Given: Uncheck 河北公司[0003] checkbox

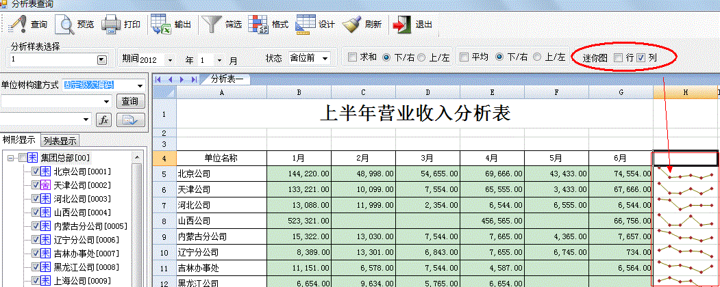Looking at the screenshot, I should click(x=36, y=199).
